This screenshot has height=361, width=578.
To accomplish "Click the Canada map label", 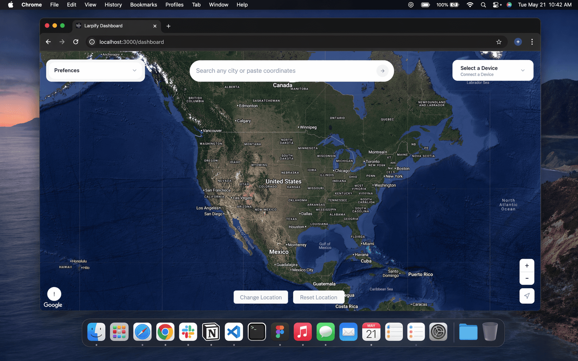I will (x=282, y=85).
